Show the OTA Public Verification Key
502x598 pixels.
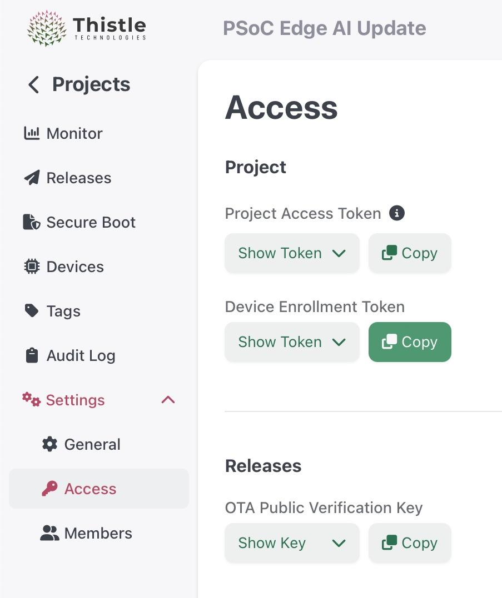coord(292,543)
